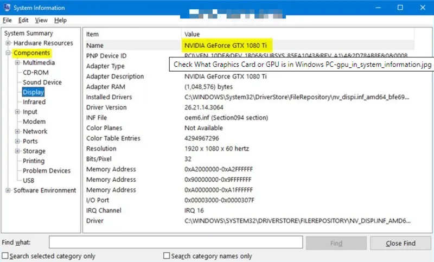Expand the Input node

17,112
